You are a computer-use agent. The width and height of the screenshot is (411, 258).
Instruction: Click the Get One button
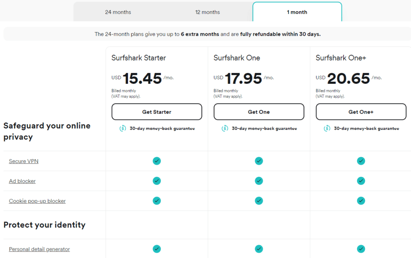pos(259,112)
